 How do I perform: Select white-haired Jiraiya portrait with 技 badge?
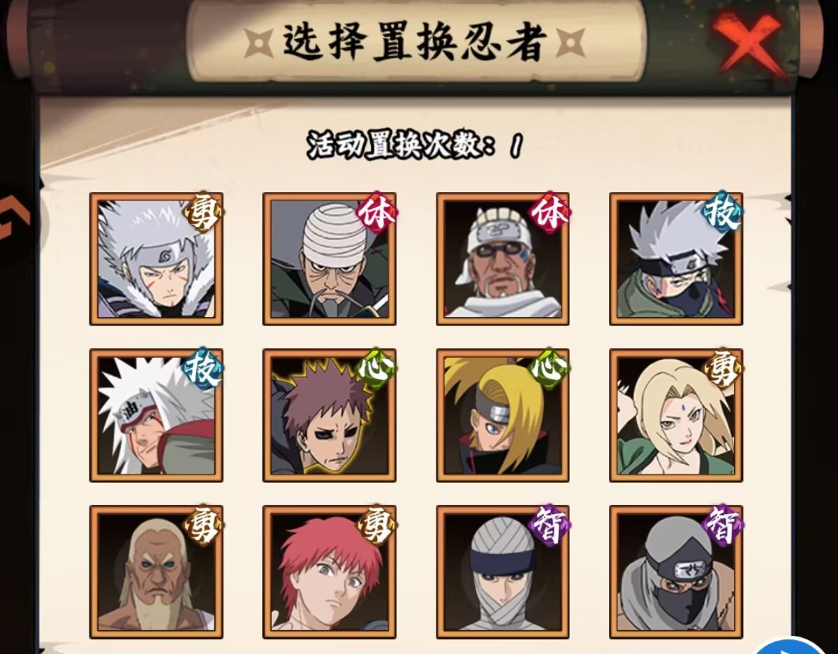[x=156, y=416]
